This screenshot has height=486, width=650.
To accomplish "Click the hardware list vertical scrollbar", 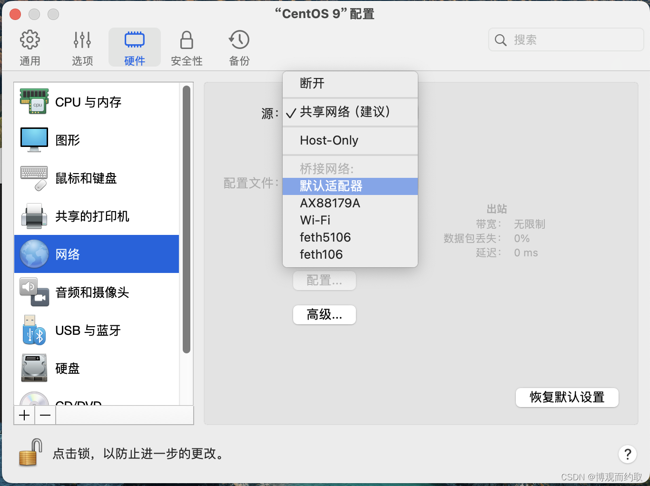I will click(187, 220).
